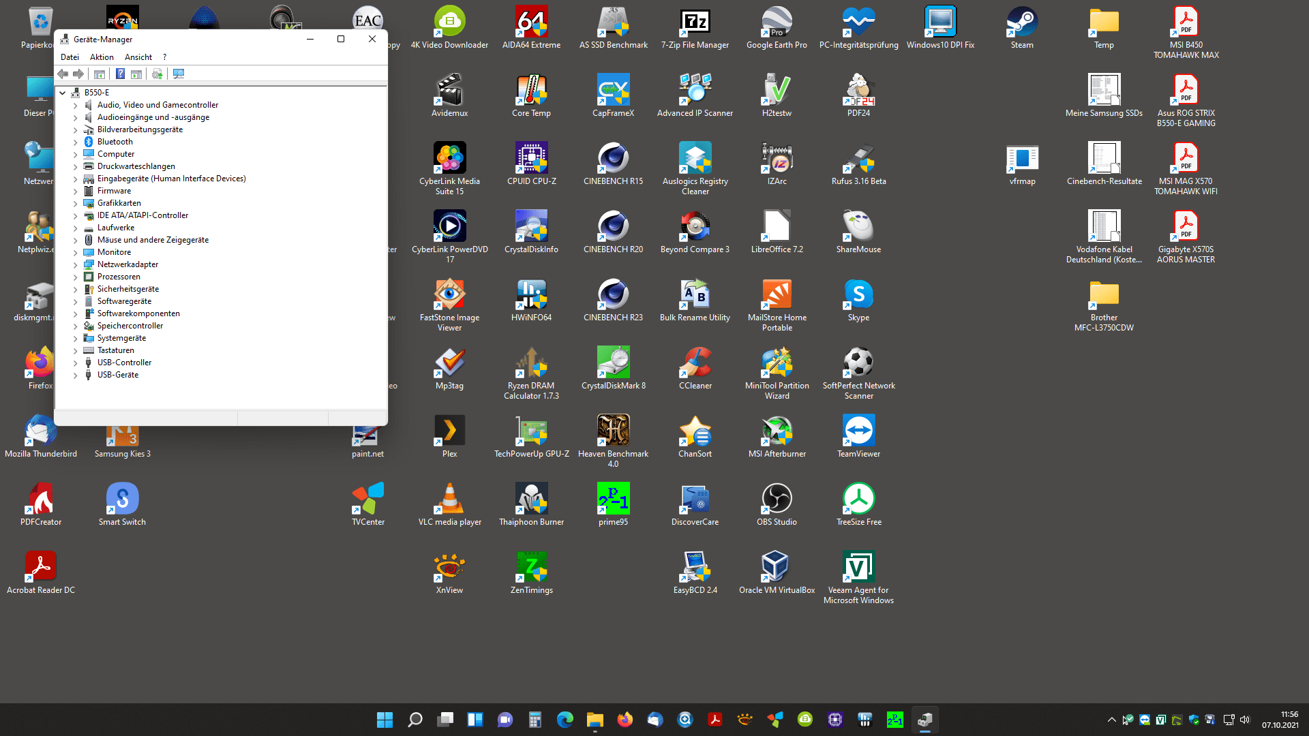Click the volume speaker tray icon
Image resolution: width=1309 pixels, height=736 pixels.
click(1245, 720)
